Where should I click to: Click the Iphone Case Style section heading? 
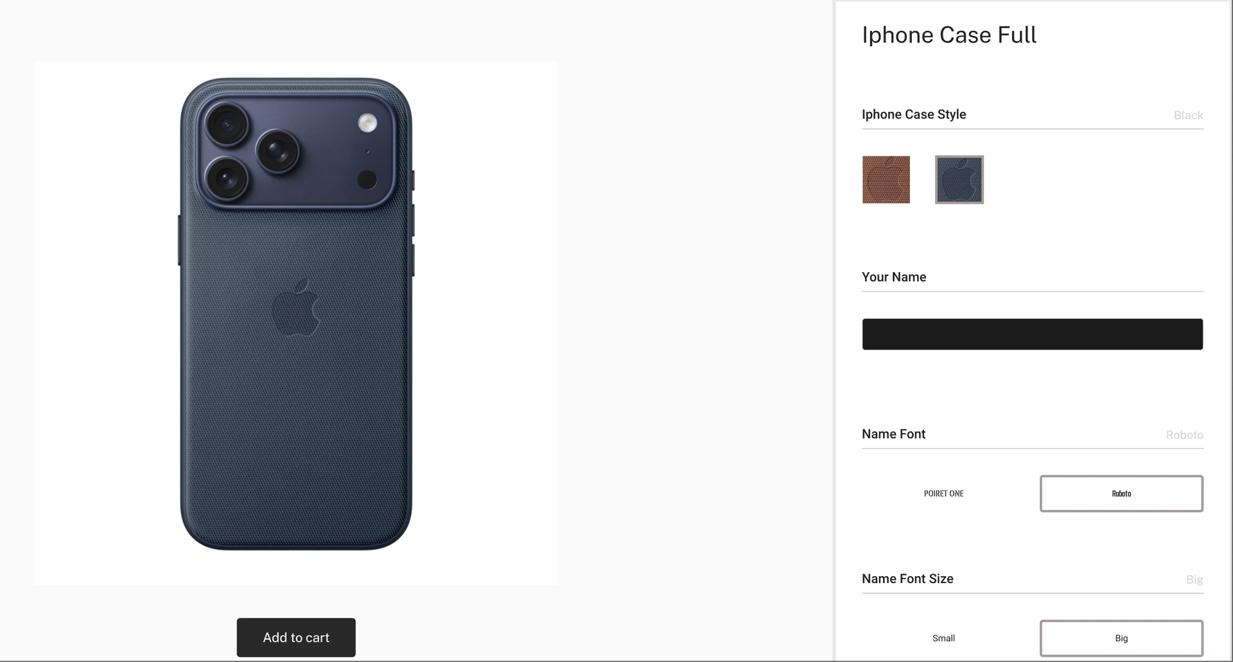click(914, 114)
